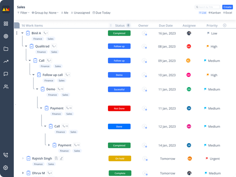
Task: Open the Group by: None dropdown
Action: pos(45,13)
